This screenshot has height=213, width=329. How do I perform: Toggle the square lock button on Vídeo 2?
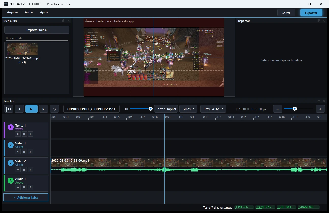[24, 170]
